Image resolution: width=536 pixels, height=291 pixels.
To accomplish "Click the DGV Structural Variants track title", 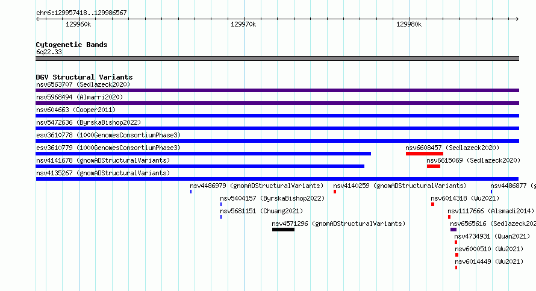I will point(84,77).
